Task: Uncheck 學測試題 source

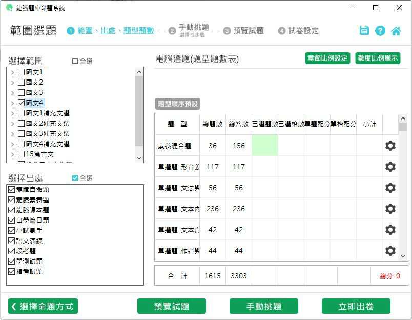Action: [11, 261]
